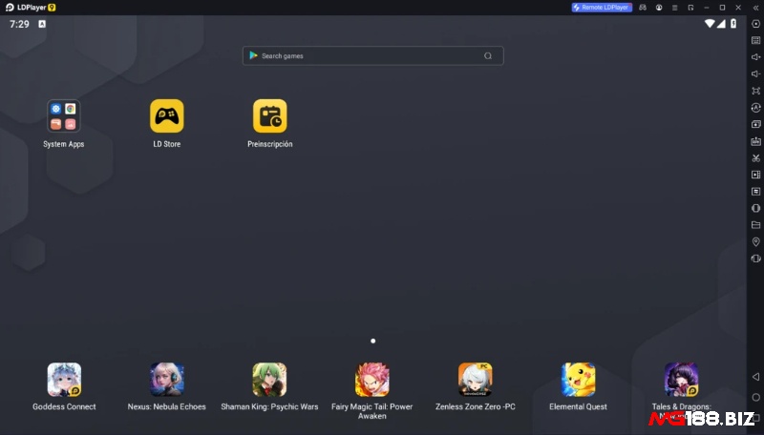This screenshot has height=435, width=764.
Task: Click the Search games field
Action: (x=372, y=56)
